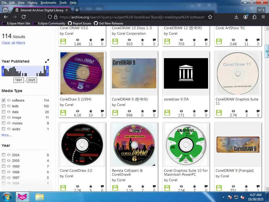Open the CorelDRAW 9 [Français] thumbnail
The image size is (269, 202).
(238, 145)
